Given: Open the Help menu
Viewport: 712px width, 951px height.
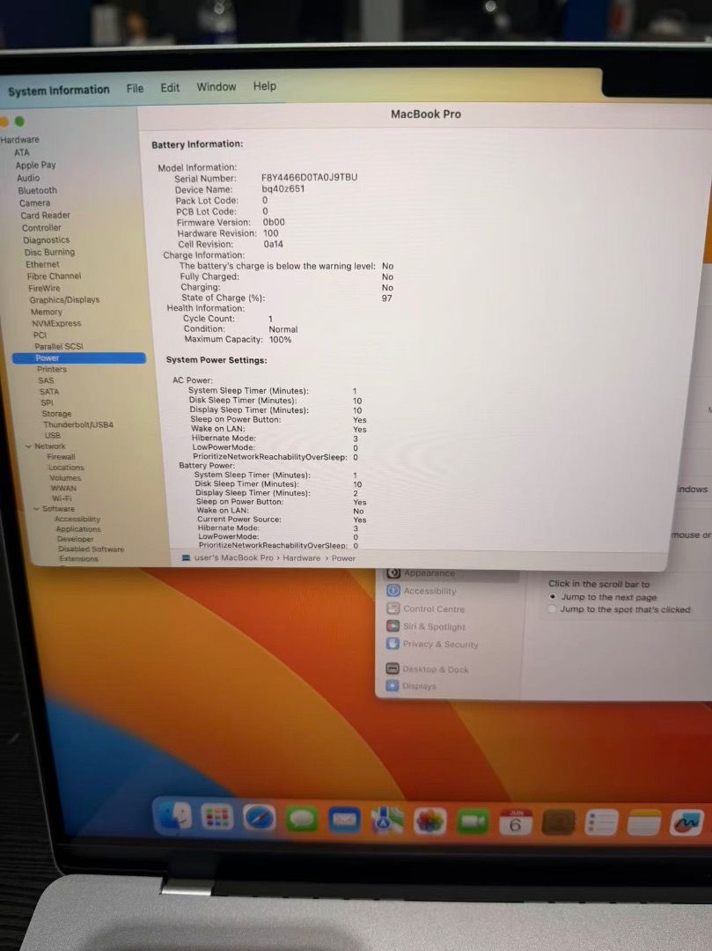Looking at the screenshot, I should click(x=264, y=86).
